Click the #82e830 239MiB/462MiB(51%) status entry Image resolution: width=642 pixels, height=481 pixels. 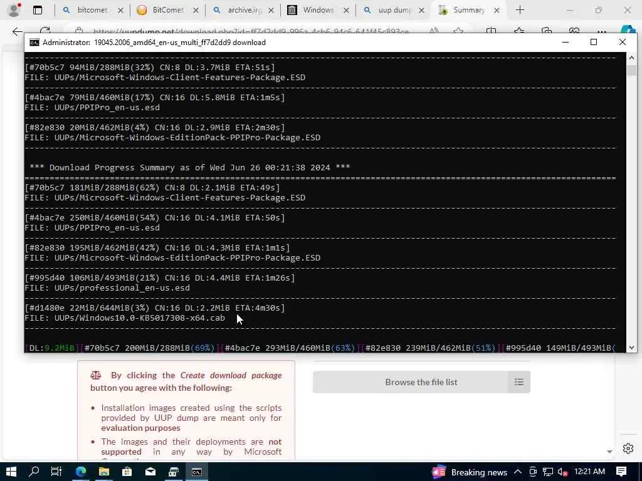(430, 348)
